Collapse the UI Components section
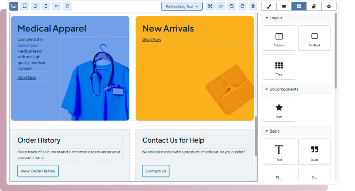This screenshot has height=191, width=355. tap(267, 89)
